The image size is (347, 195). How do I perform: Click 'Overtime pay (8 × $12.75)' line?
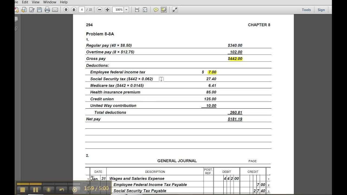[x=110, y=52]
